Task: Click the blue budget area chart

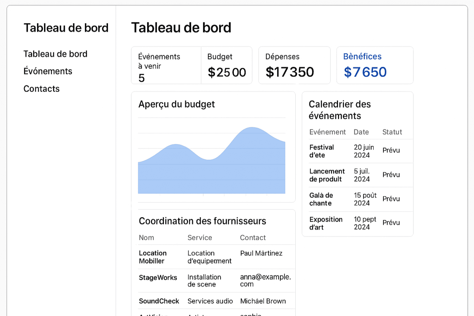Action: [211, 160]
